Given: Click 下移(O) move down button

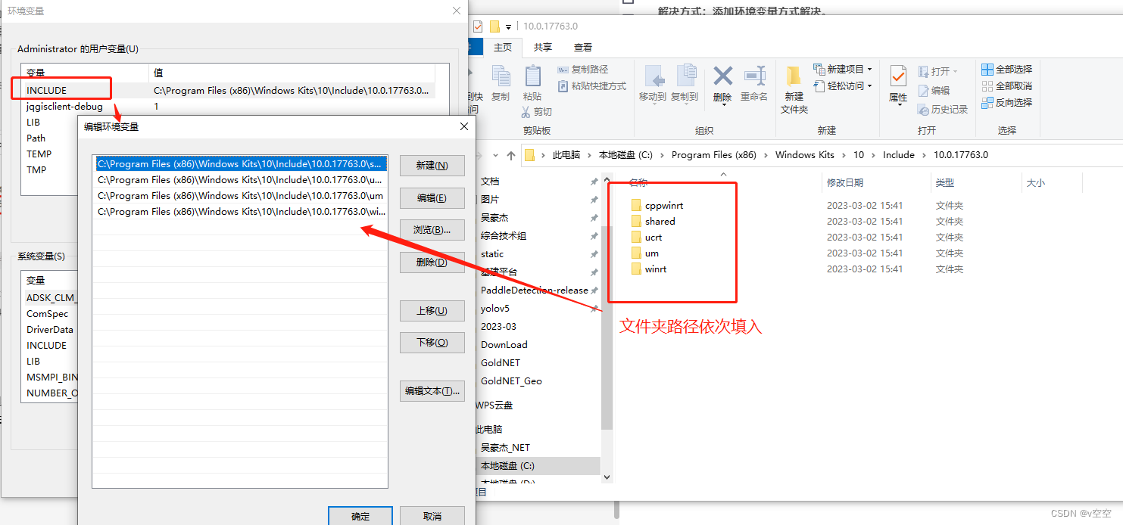Looking at the screenshot, I should pyautogui.click(x=432, y=343).
